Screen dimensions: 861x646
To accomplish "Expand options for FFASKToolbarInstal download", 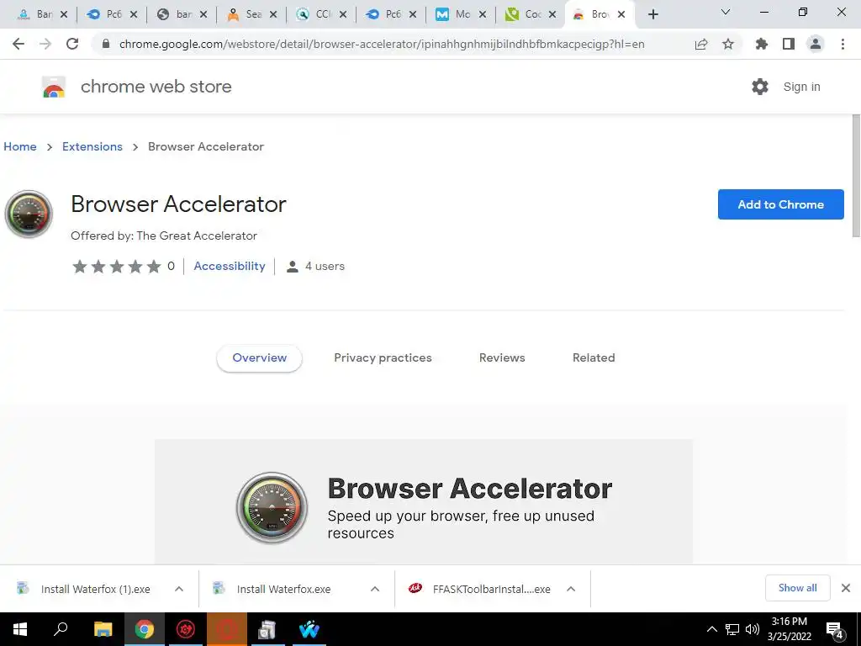I will click(571, 589).
